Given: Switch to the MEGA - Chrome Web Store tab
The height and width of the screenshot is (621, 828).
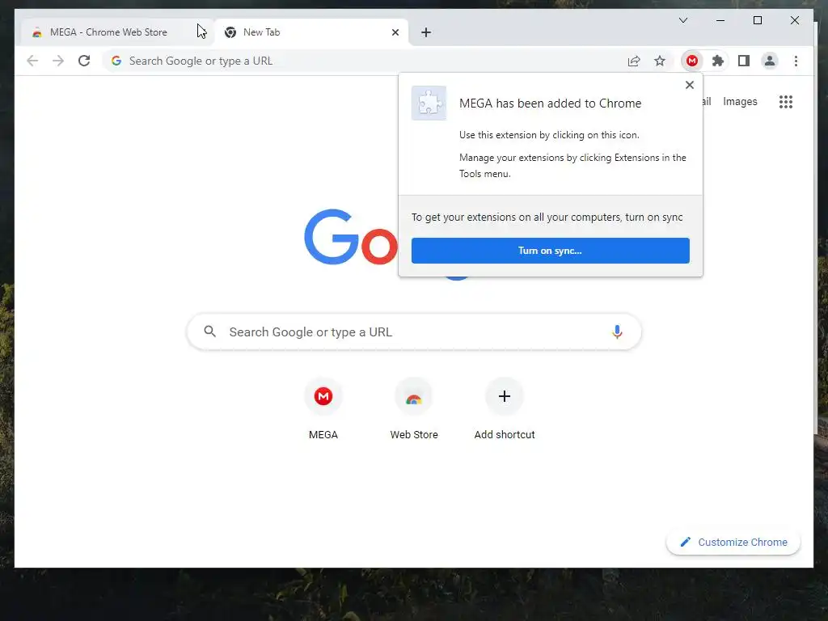Looking at the screenshot, I should click(116, 32).
